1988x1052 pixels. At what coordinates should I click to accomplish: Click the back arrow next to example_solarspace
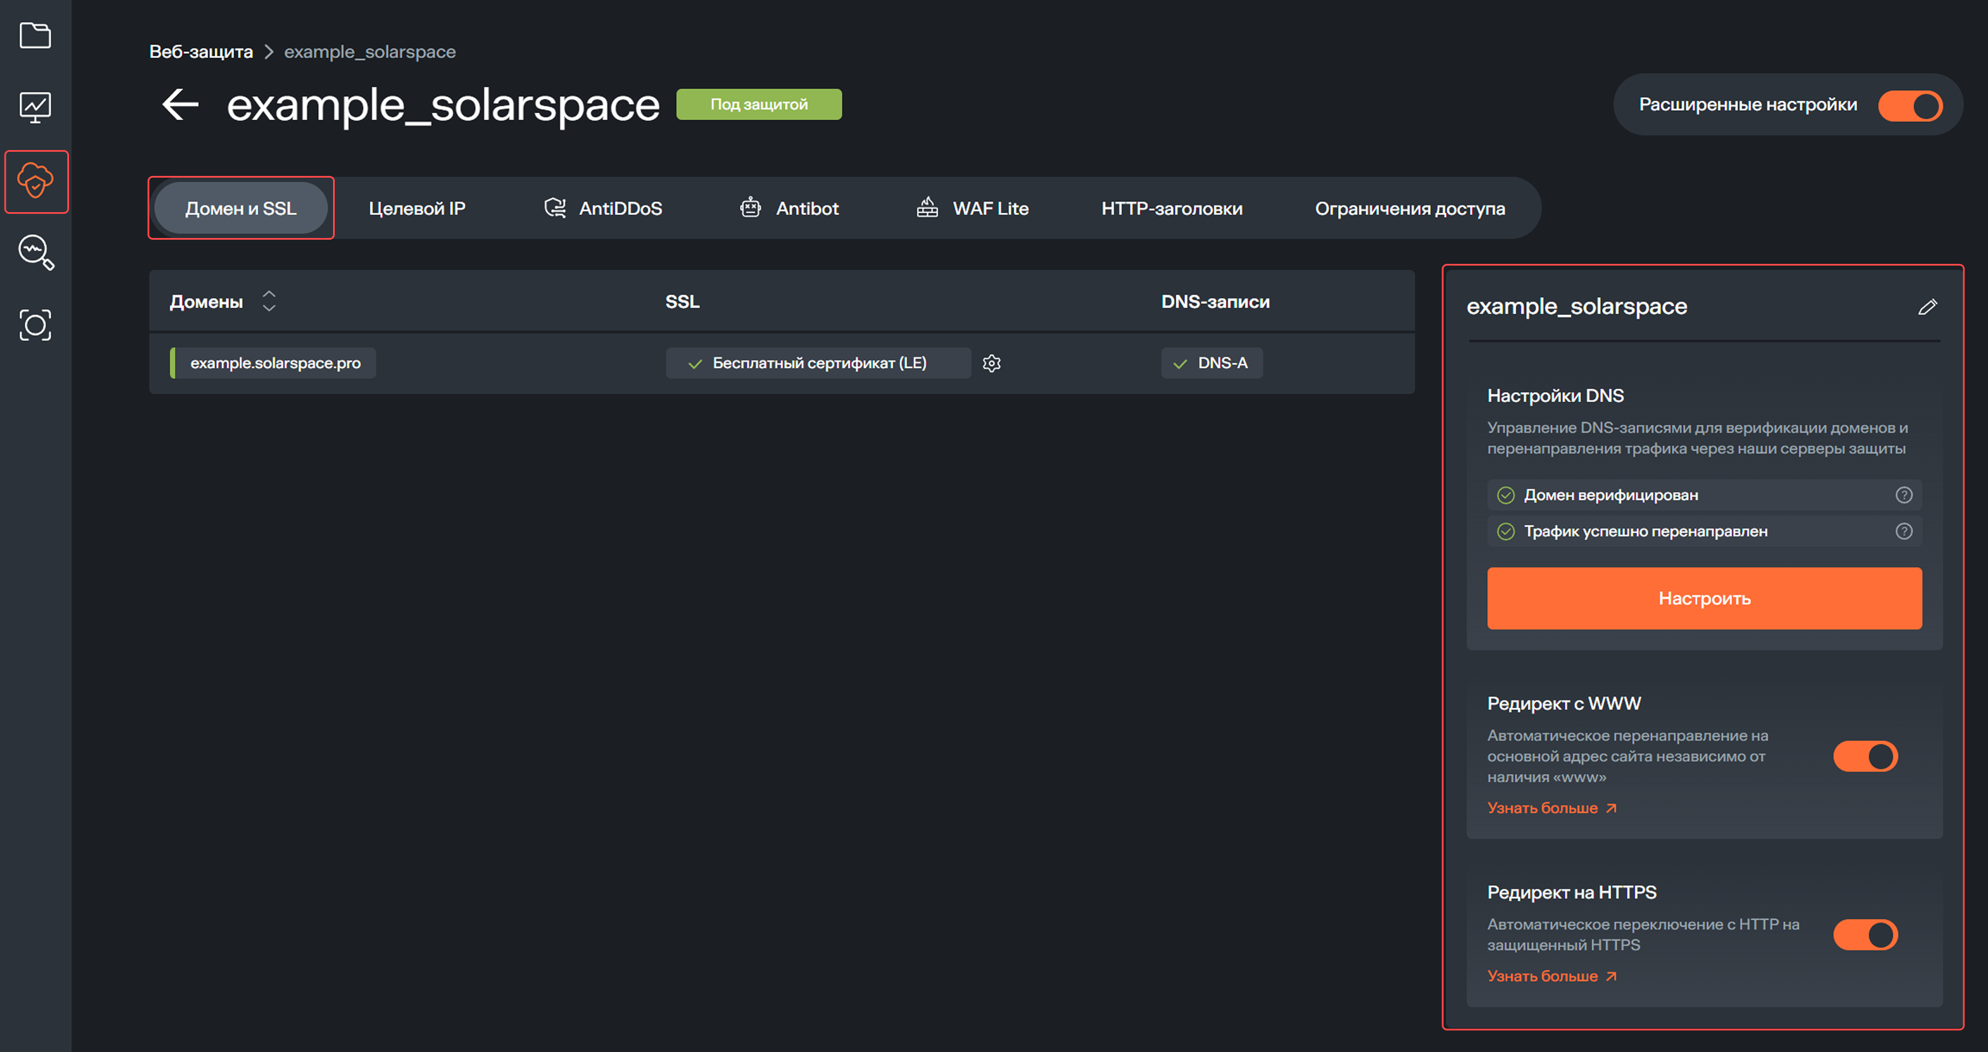click(178, 104)
